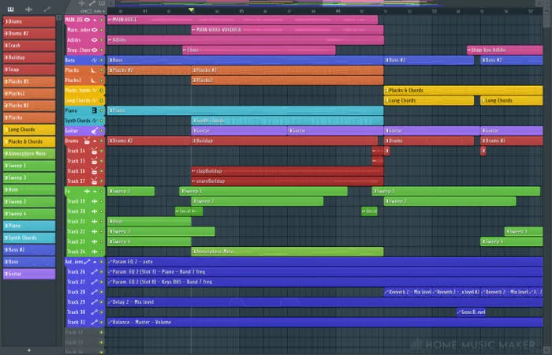Click the Plucks2 track envelope icon
Image resolution: width=552 pixels, height=355 pixels.
click(x=94, y=80)
